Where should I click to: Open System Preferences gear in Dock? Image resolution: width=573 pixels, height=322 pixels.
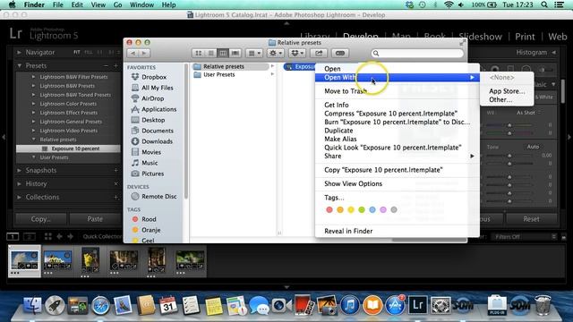pyautogui.click(x=440, y=305)
